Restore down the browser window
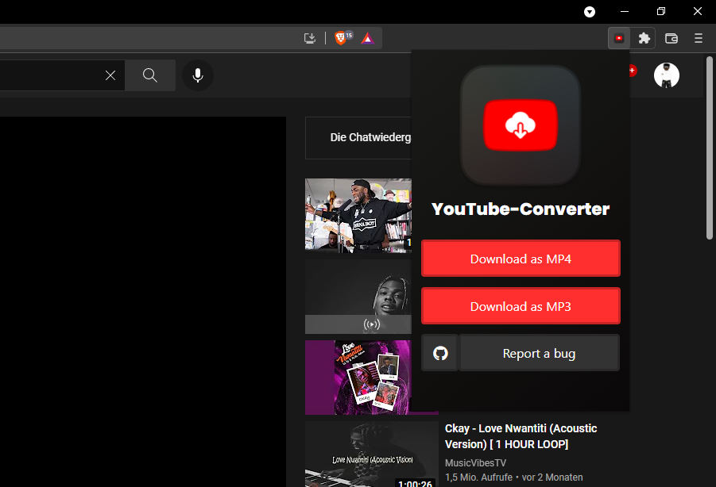The width and height of the screenshot is (716, 487). (660, 11)
